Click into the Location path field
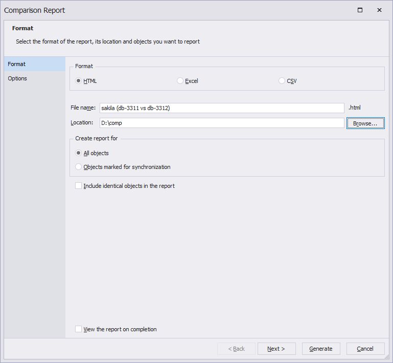Viewport: 393px width, 363px height. click(x=222, y=123)
